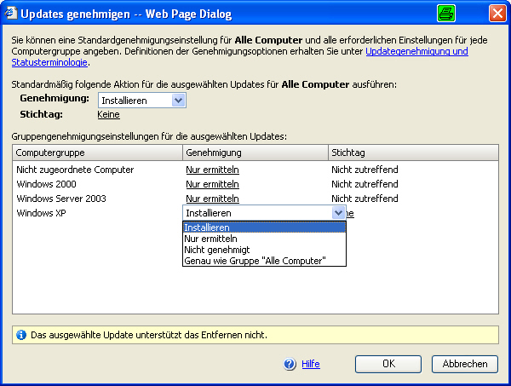This screenshot has height=386, width=511.
Task: Click the Abbrechen button
Action: coord(465,364)
